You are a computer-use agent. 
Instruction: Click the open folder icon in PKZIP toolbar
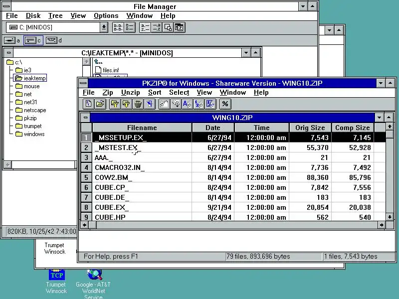[x=100, y=104]
